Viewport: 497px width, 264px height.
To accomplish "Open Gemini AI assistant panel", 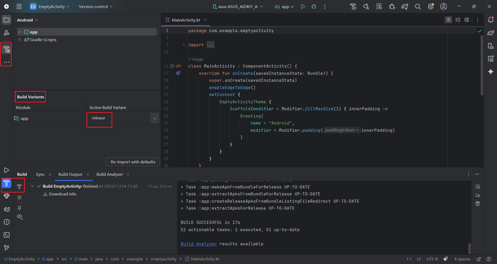I will tap(491, 72).
